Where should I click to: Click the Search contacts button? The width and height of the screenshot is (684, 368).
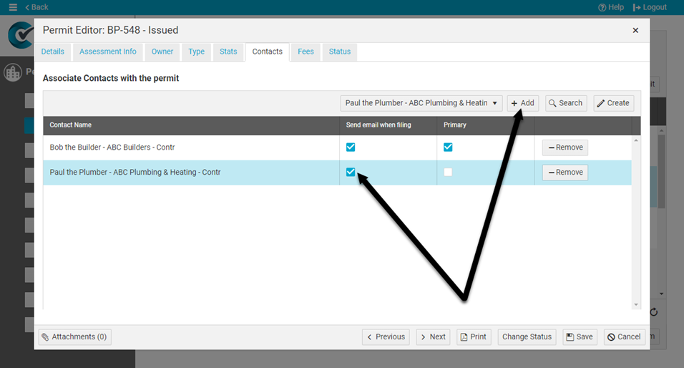point(566,103)
